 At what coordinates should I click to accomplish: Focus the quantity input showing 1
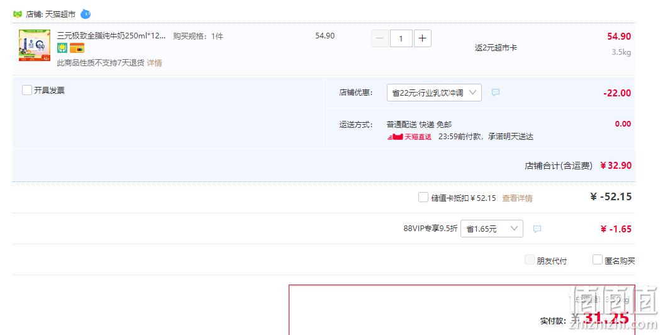point(401,38)
